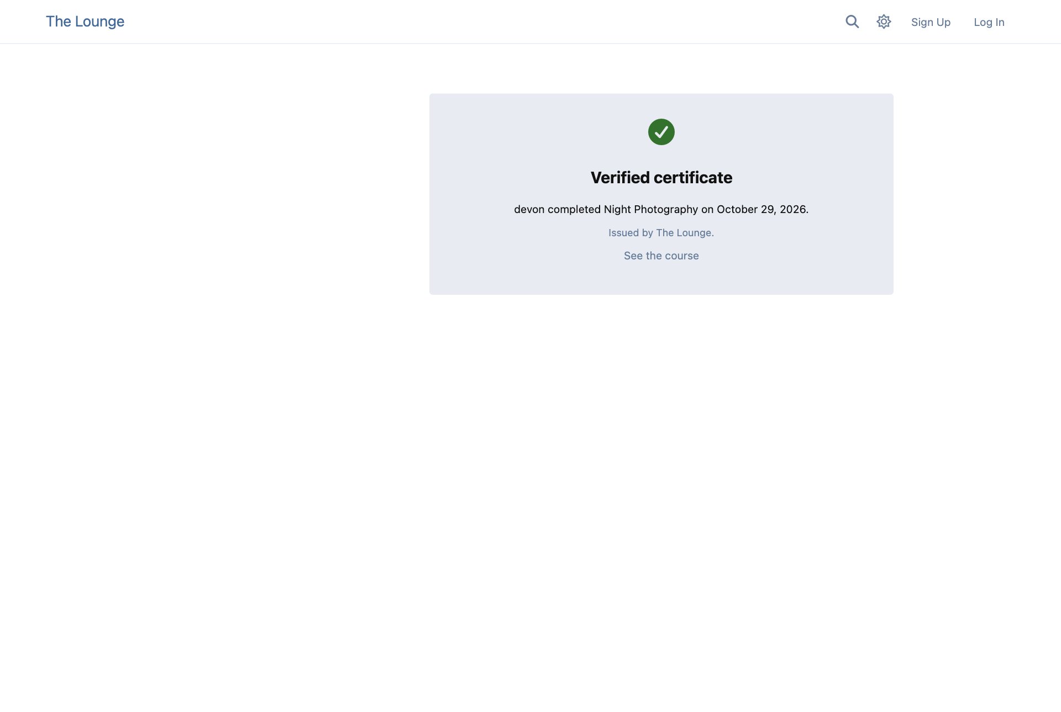1061x712 pixels.
Task: Select the 'Verified certificate' heading
Action: 661,177
